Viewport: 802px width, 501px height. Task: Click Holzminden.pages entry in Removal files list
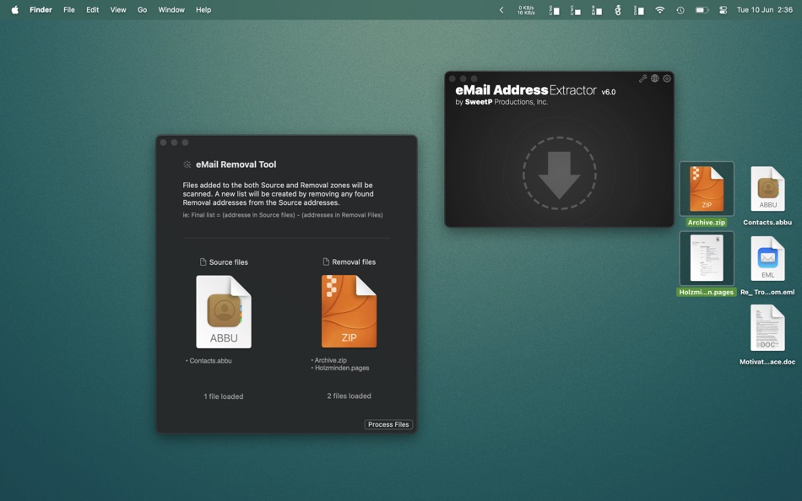click(x=340, y=368)
